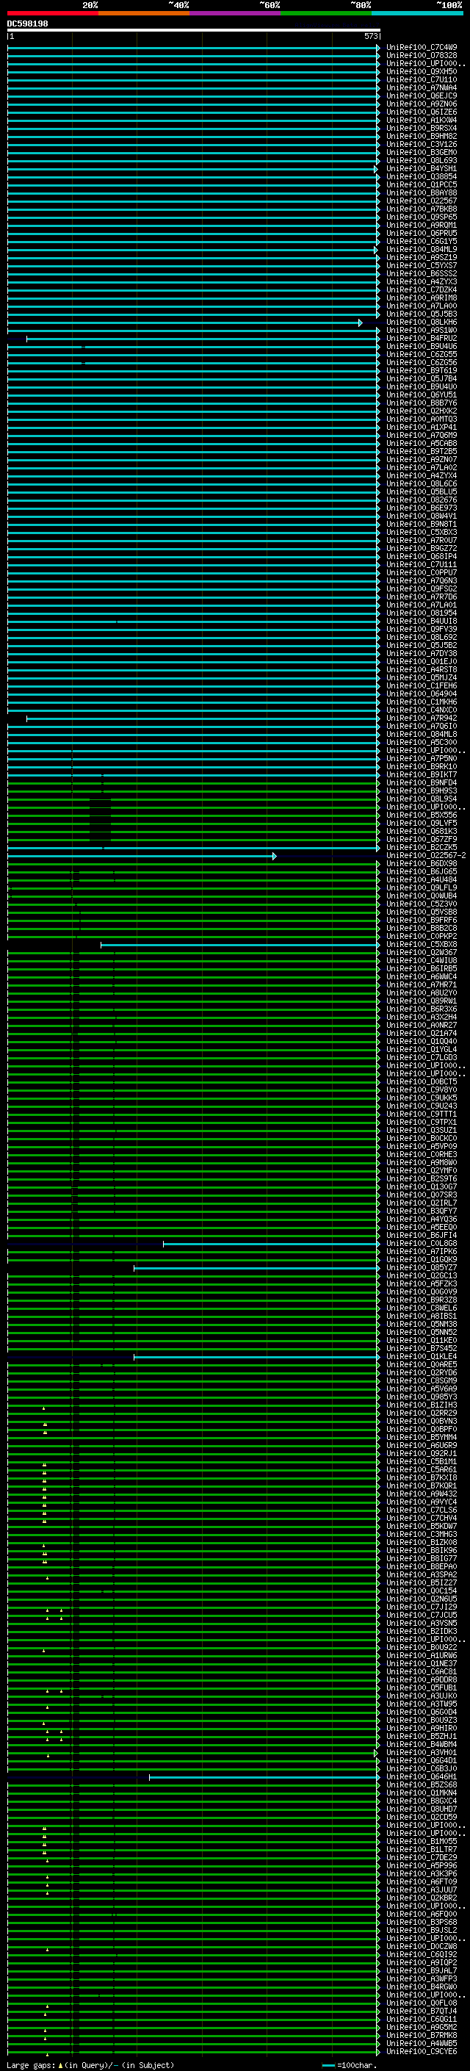Select hit label UniRef100_Q9LFL9
Screen dimensions: 470x2071
(x=422, y=887)
